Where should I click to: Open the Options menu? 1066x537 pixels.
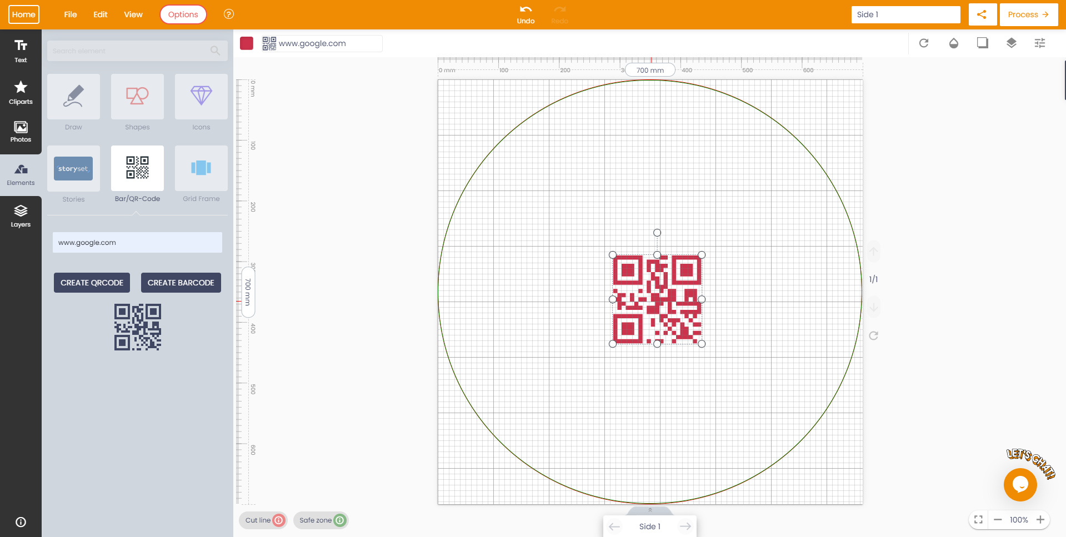coord(183,14)
